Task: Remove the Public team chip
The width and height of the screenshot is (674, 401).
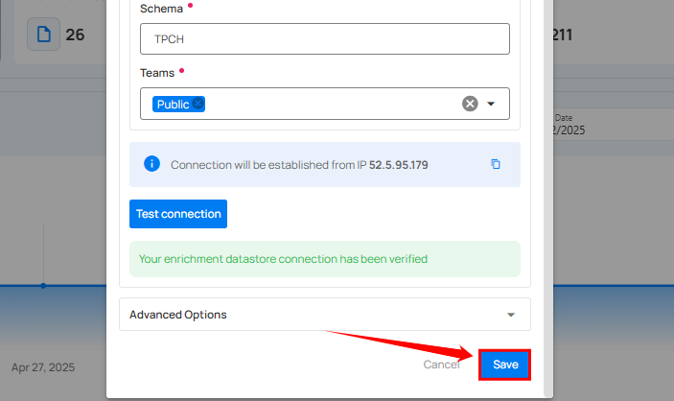Action: click(x=198, y=104)
